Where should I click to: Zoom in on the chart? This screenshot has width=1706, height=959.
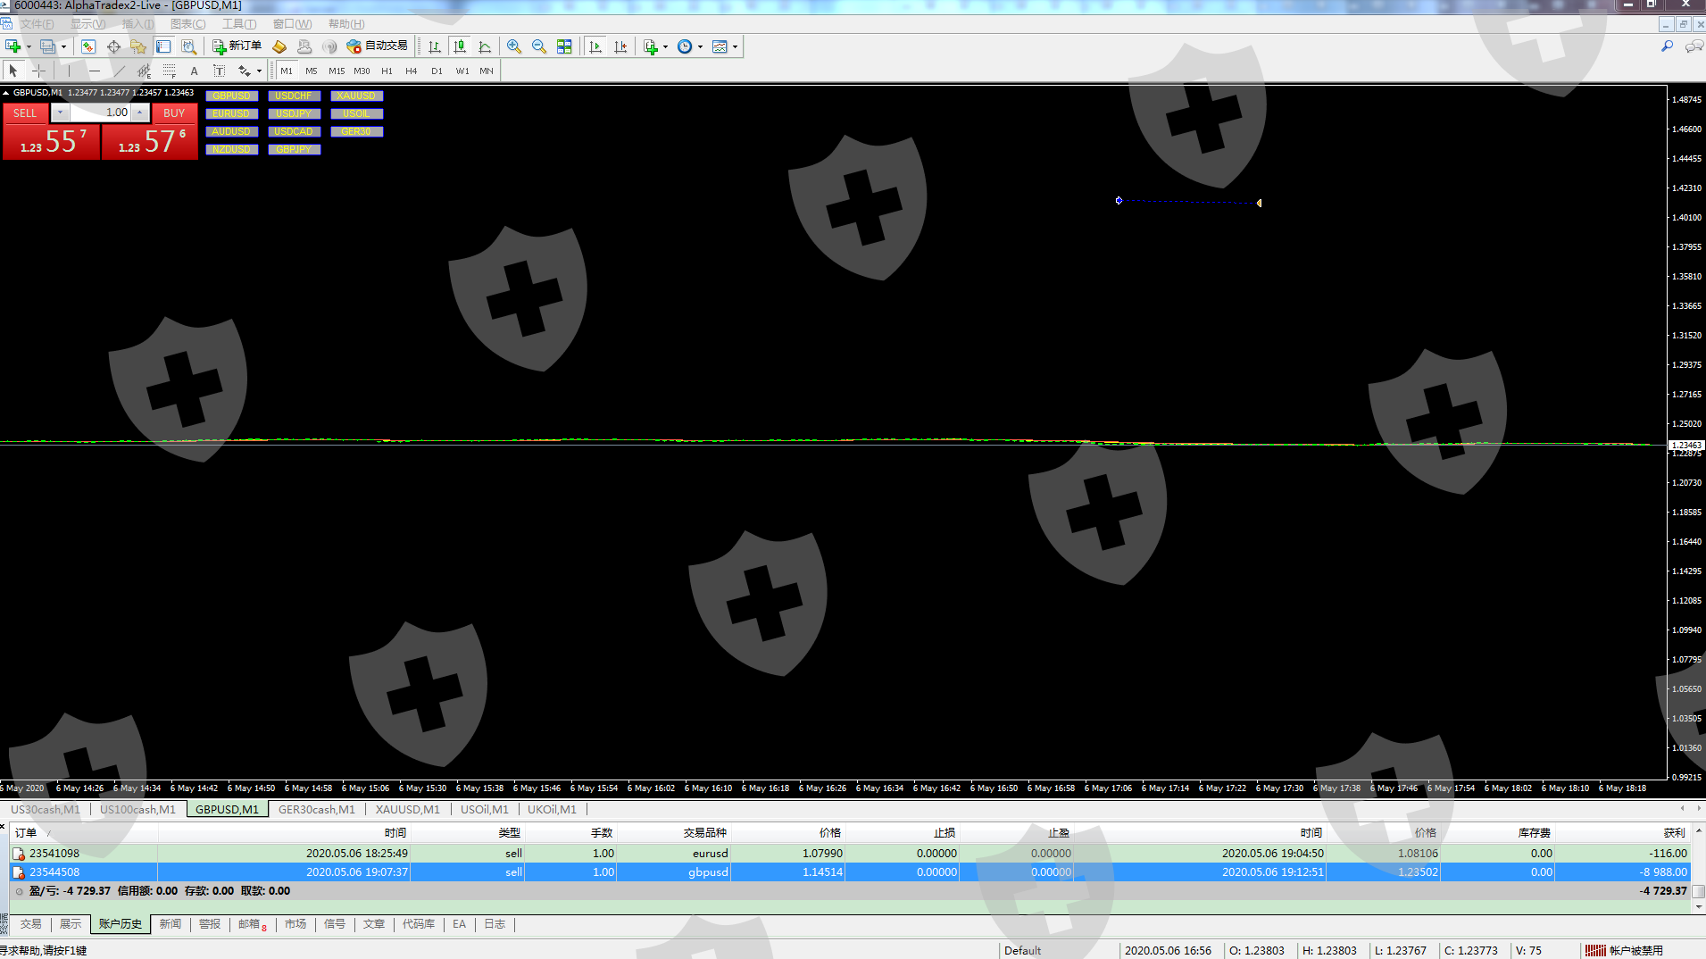(514, 46)
